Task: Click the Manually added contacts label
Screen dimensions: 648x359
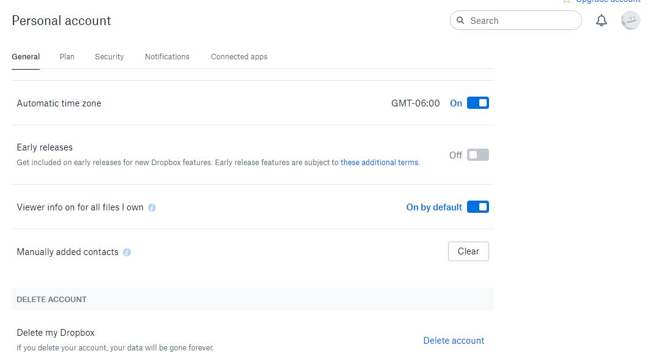Action: point(67,253)
